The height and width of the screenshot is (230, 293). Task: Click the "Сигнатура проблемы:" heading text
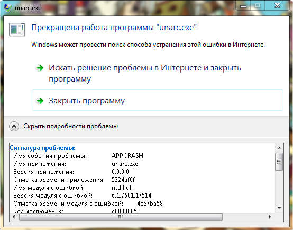click(x=43, y=148)
